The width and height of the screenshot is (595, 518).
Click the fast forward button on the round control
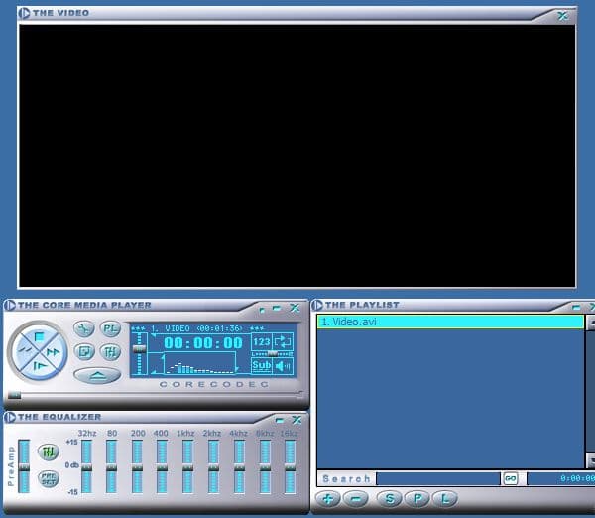tap(54, 352)
